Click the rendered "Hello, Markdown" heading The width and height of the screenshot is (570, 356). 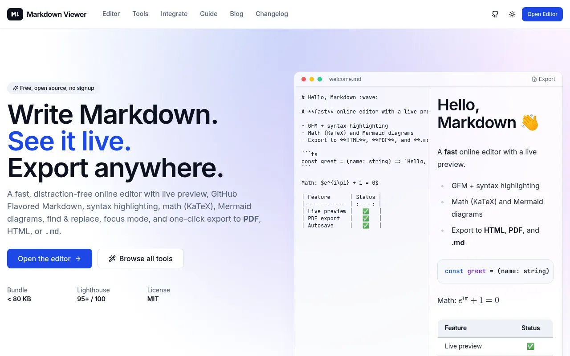(x=489, y=113)
